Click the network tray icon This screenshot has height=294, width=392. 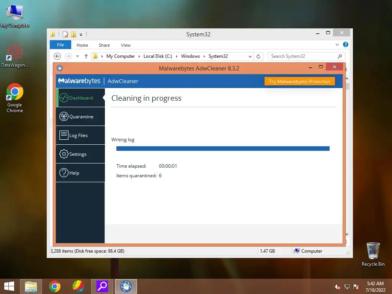(x=346, y=287)
